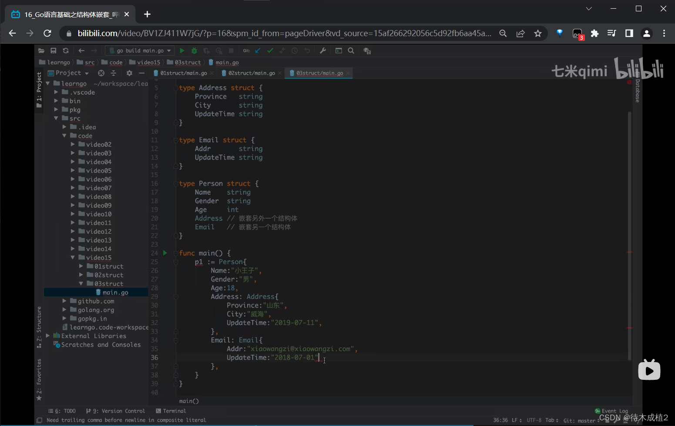Click the IDE navigate Back arrow
Screen dimensions: 675x426
point(81,51)
